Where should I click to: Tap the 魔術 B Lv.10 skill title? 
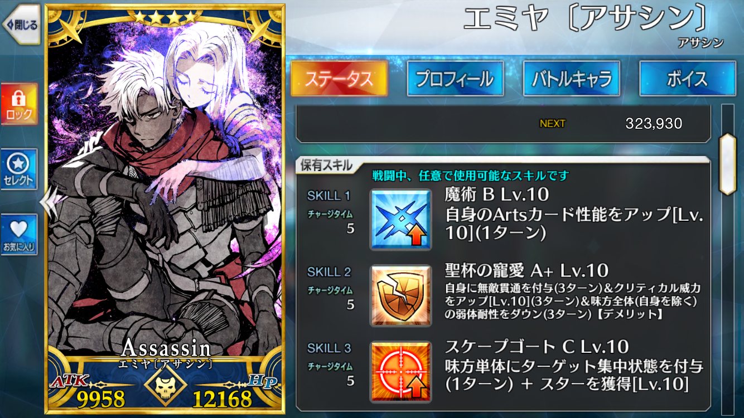(497, 194)
